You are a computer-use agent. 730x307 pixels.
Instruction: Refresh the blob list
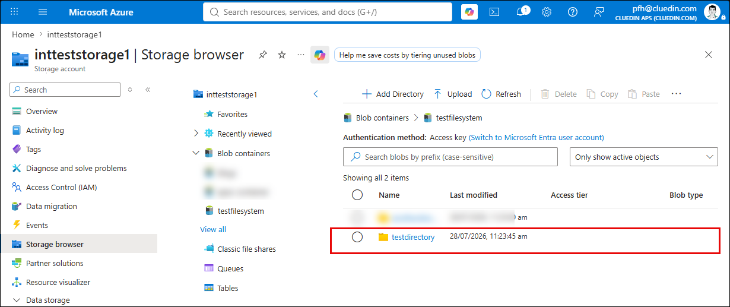pos(502,94)
